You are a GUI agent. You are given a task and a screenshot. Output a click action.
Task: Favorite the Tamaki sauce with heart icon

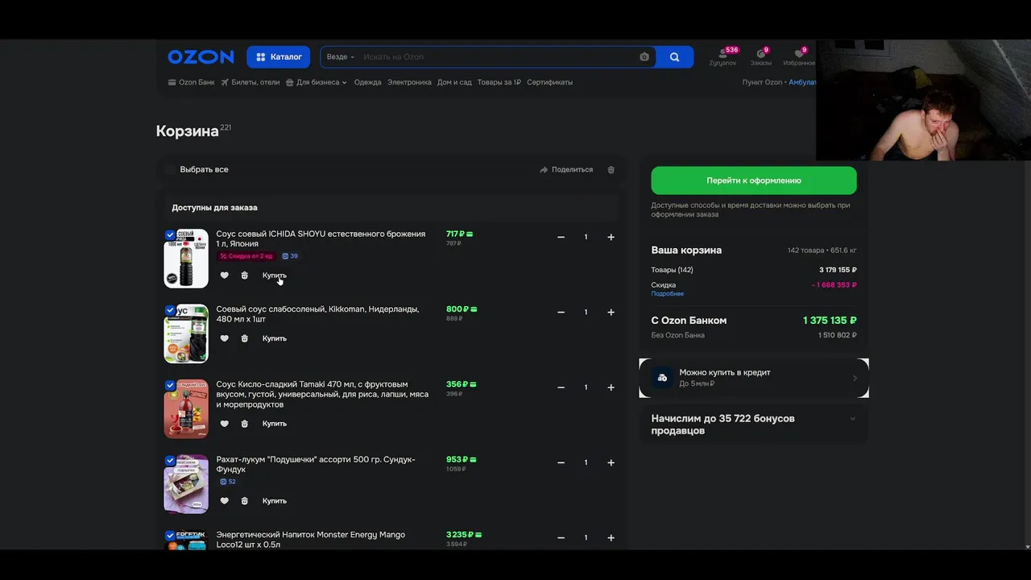tap(224, 424)
